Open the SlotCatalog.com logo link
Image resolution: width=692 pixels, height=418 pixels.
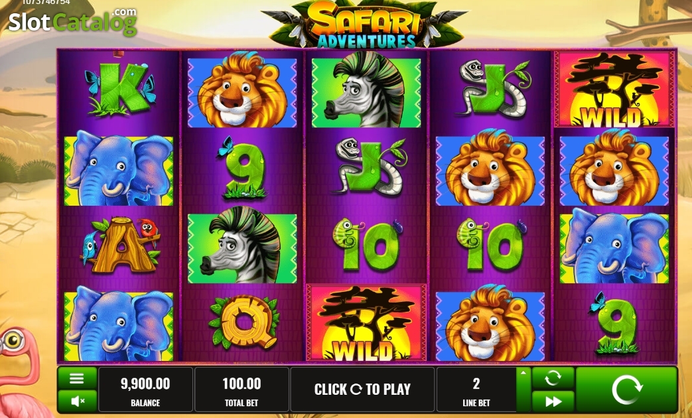(73, 21)
